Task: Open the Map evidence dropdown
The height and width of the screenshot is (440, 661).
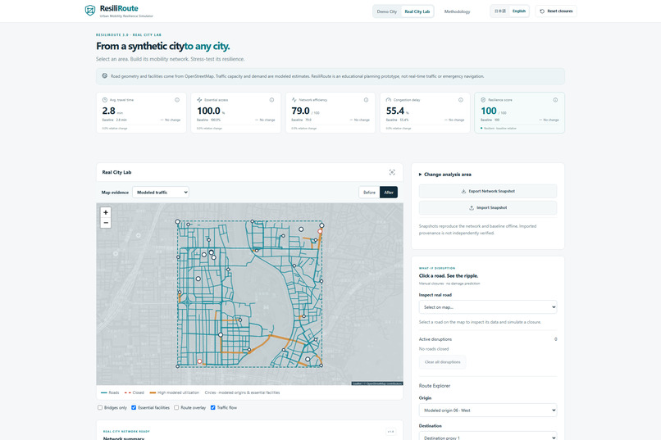Action: point(161,193)
